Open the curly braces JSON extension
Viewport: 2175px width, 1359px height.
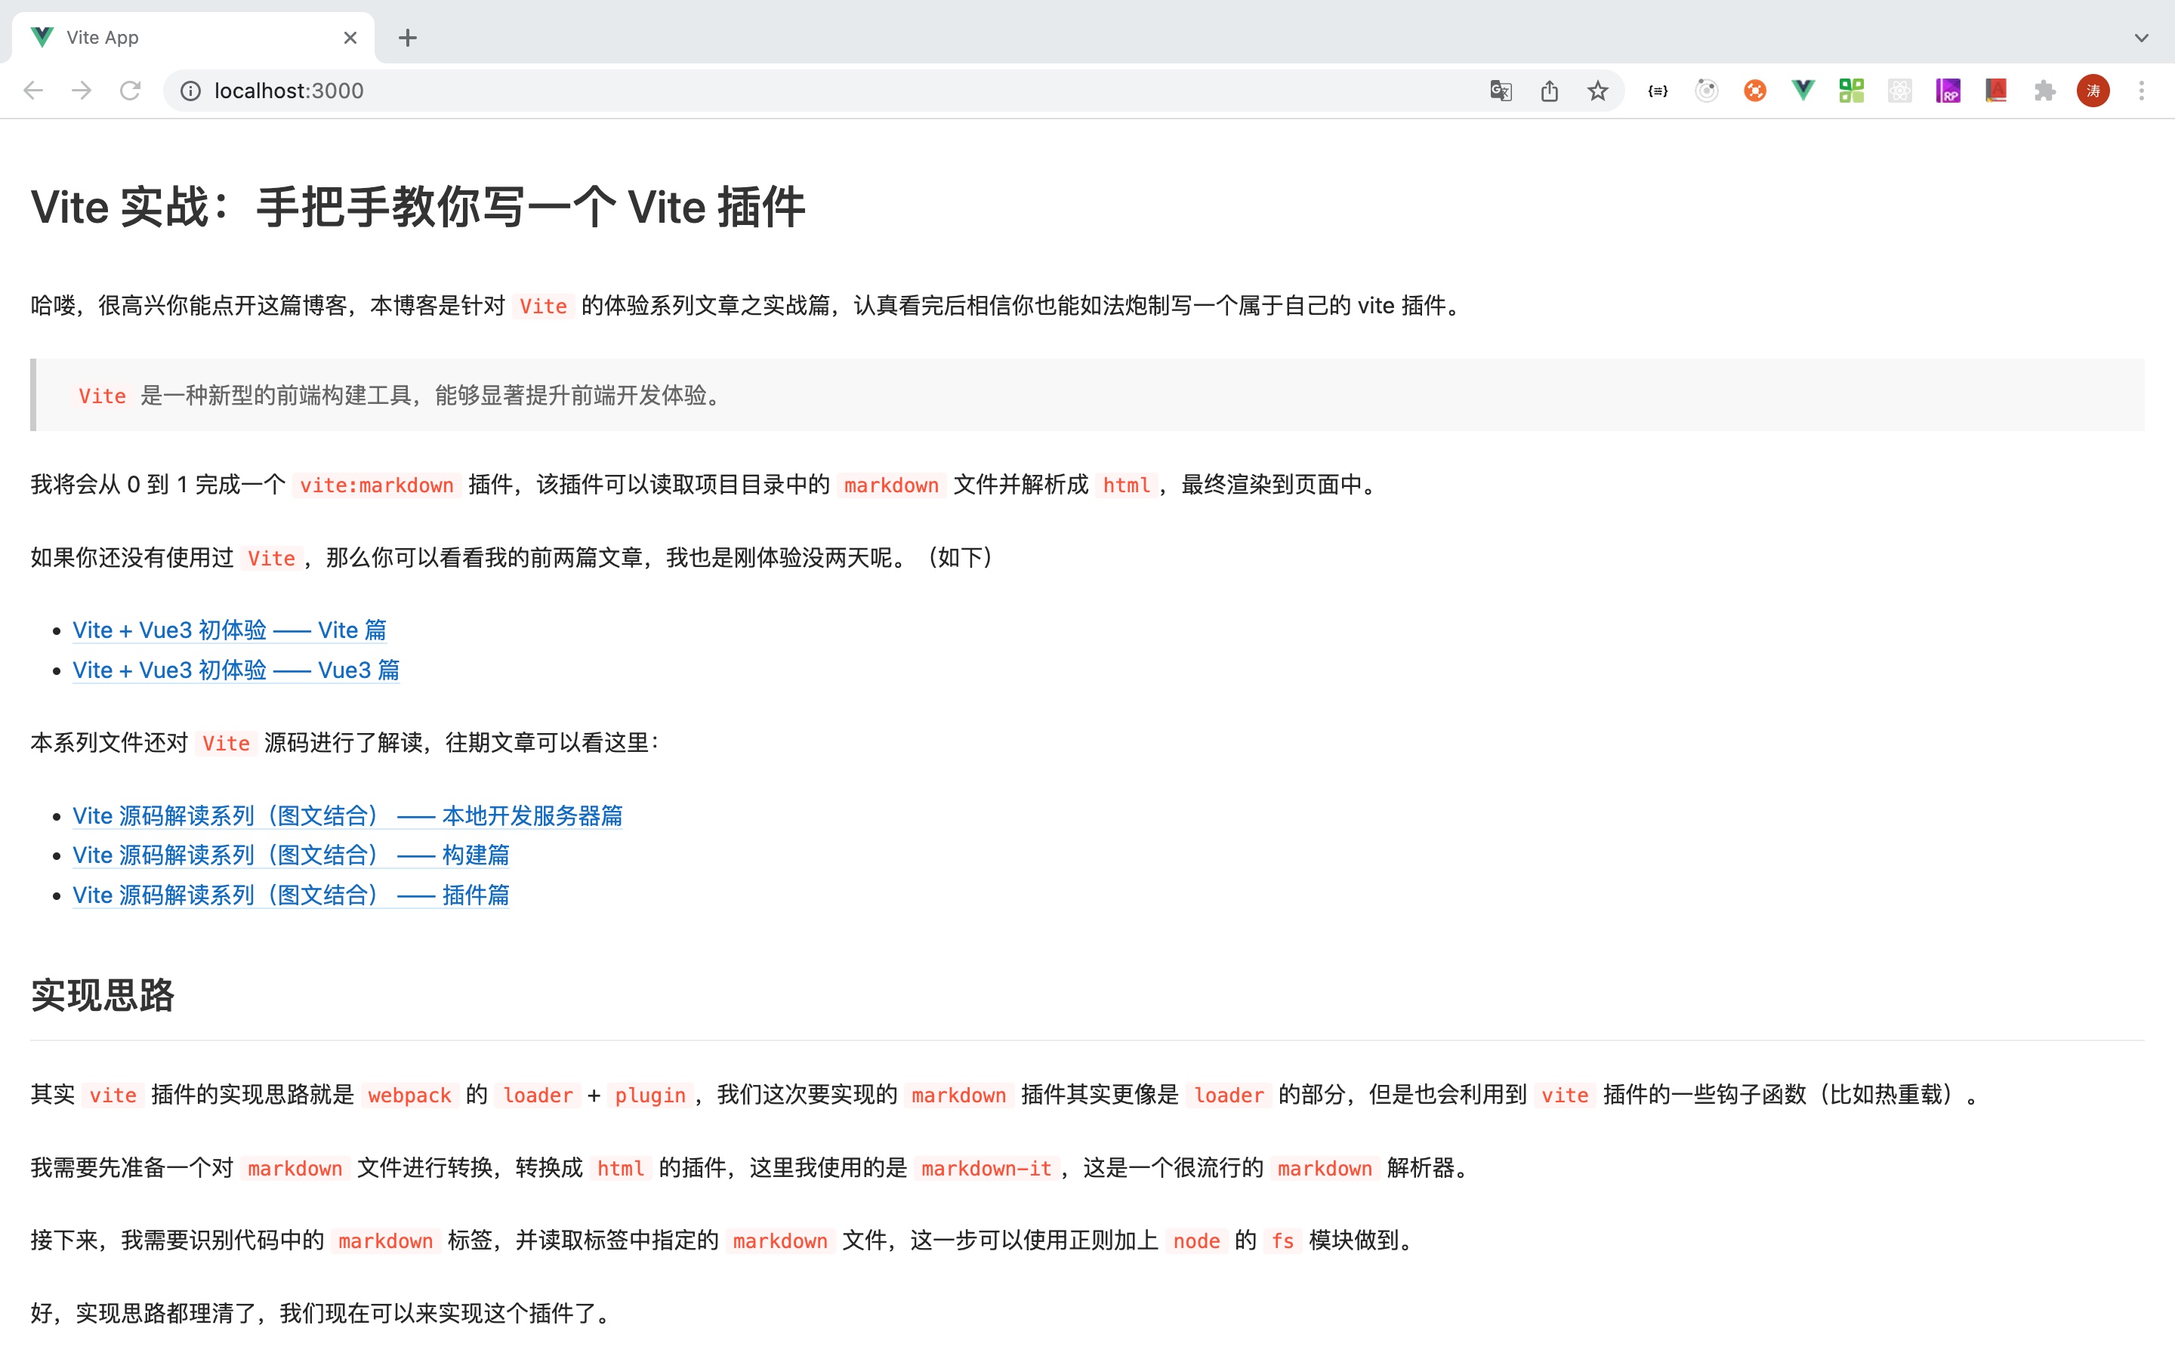[x=1658, y=91]
